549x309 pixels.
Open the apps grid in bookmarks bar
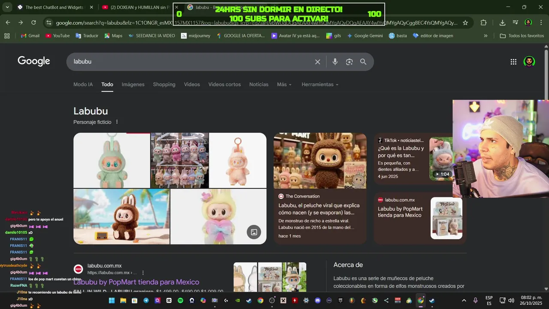tap(7, 36)
